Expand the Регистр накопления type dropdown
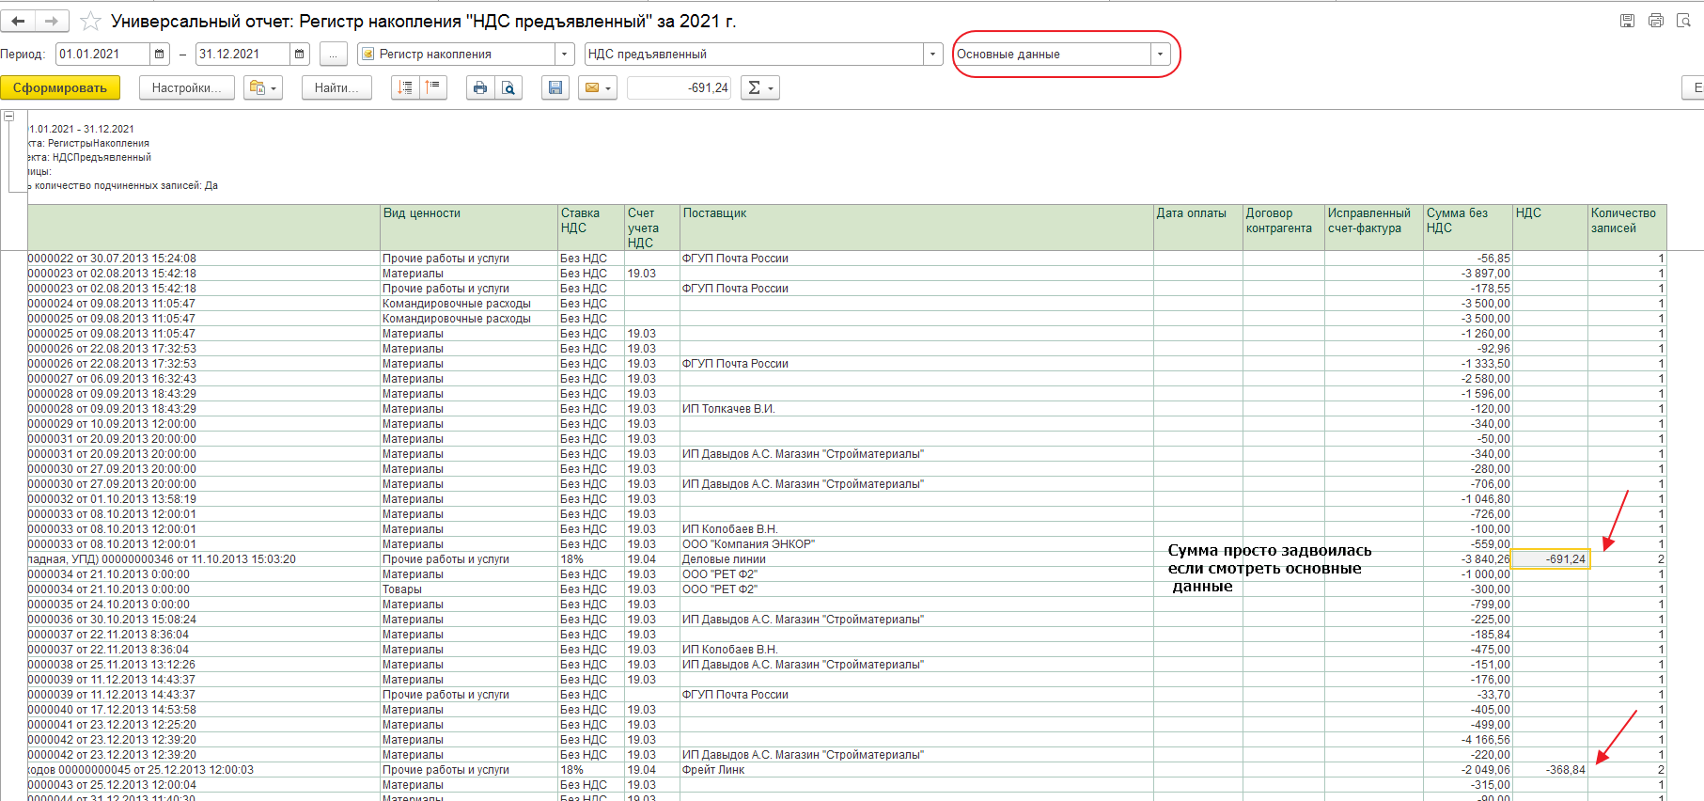1704x801 pixels. 565,55
